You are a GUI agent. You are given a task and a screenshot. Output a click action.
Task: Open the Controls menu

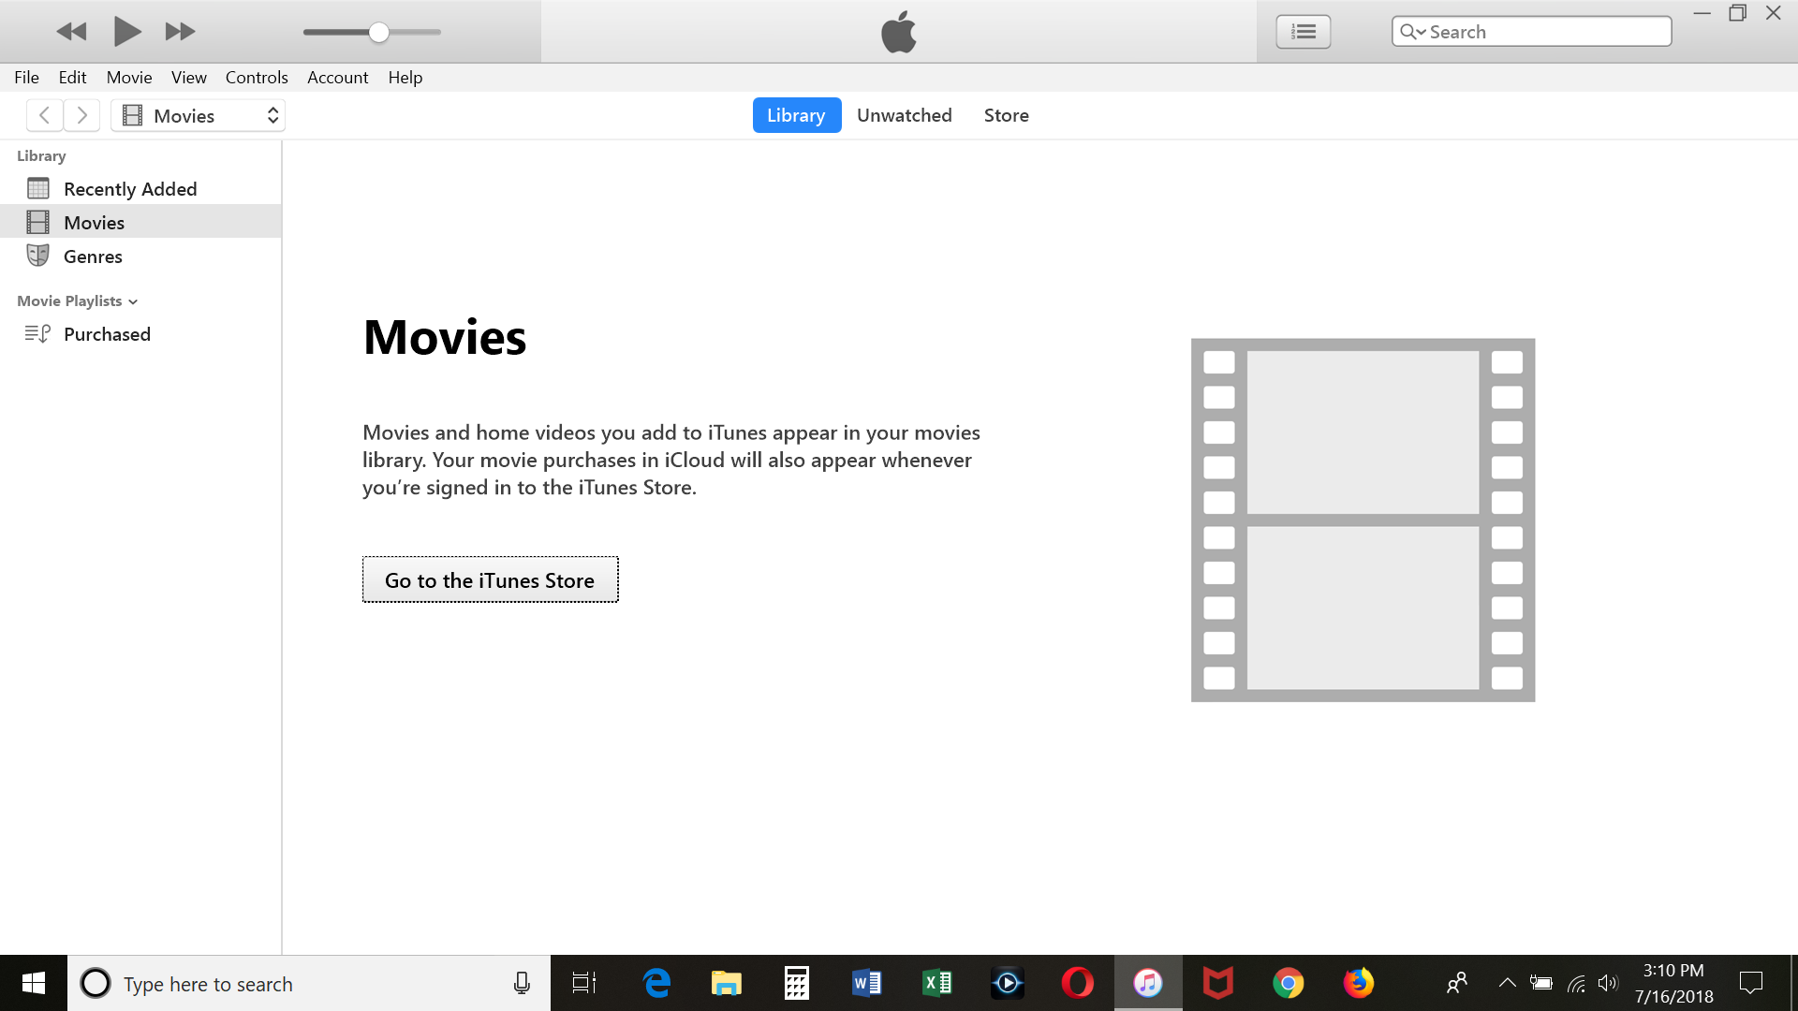point(256,78)
